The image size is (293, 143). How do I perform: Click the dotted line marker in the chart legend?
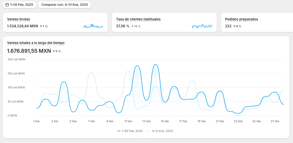149,131
